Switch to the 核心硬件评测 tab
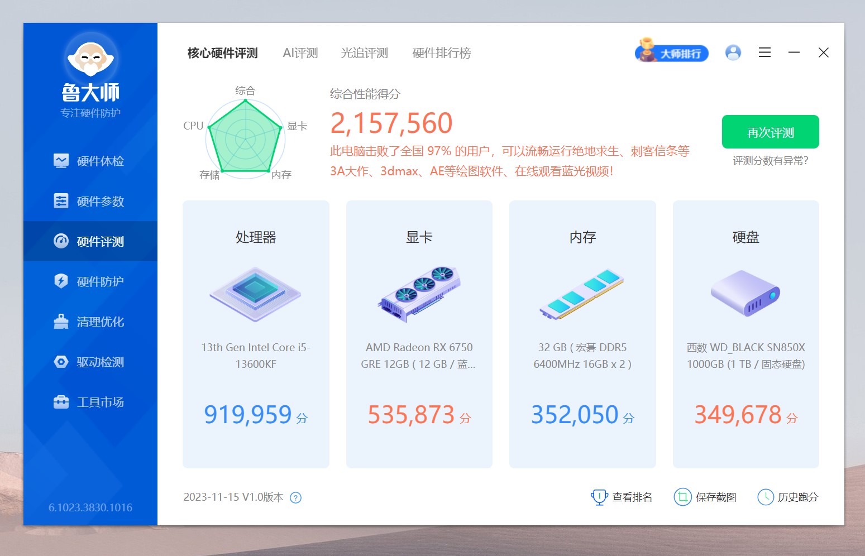 point(222,53)
